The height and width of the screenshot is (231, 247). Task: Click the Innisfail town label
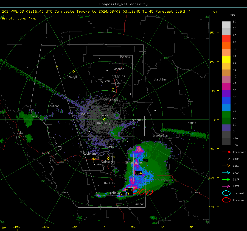(x=111, y=99)
